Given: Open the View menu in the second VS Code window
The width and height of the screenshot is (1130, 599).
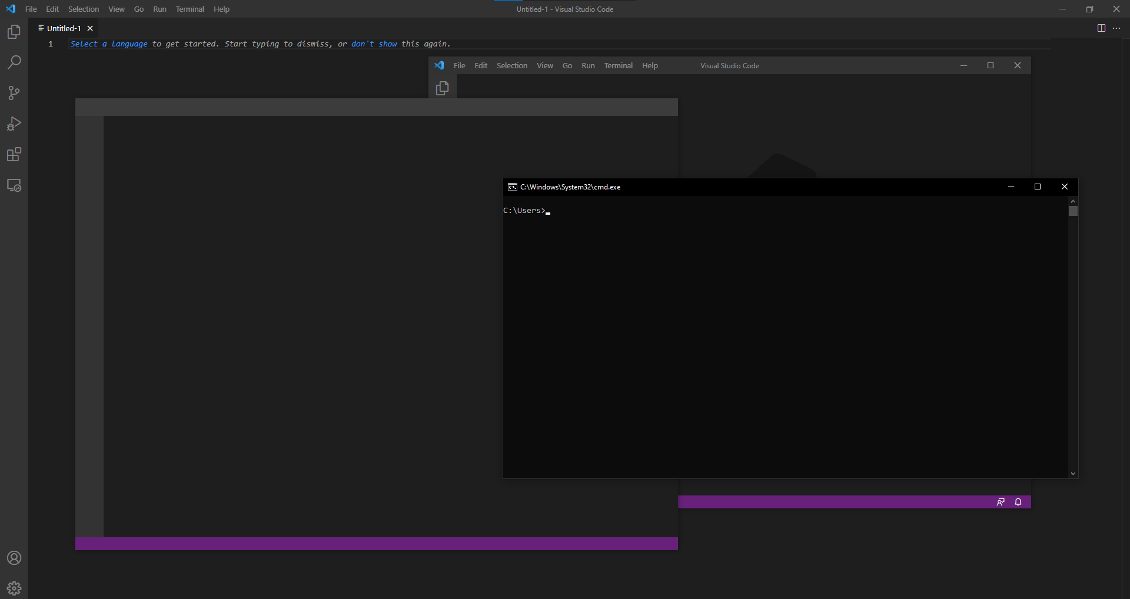Looking at the screenshot, I should tap(545, 65).
